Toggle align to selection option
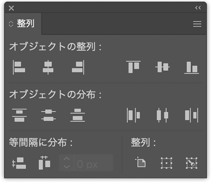The image size is (211, 184). click(x=166, y=163)
